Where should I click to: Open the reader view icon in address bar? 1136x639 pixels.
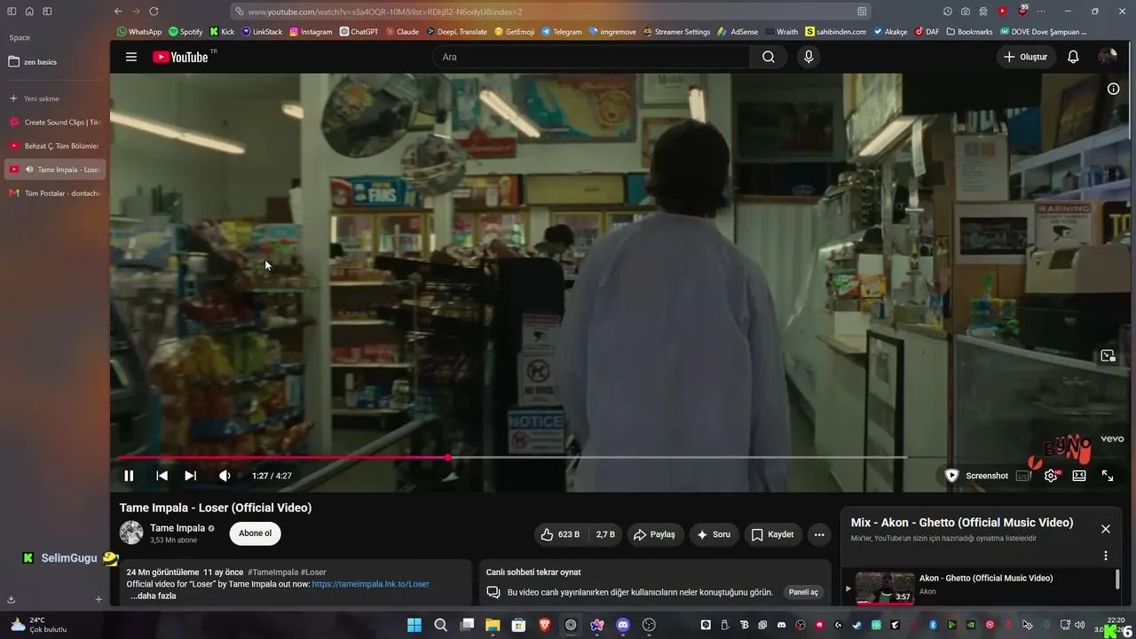[862, 12]
